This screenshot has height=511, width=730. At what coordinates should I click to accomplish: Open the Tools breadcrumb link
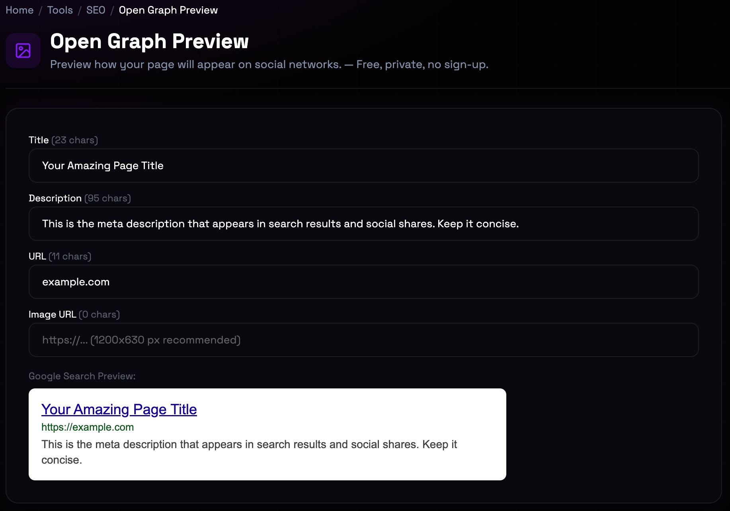60,10
